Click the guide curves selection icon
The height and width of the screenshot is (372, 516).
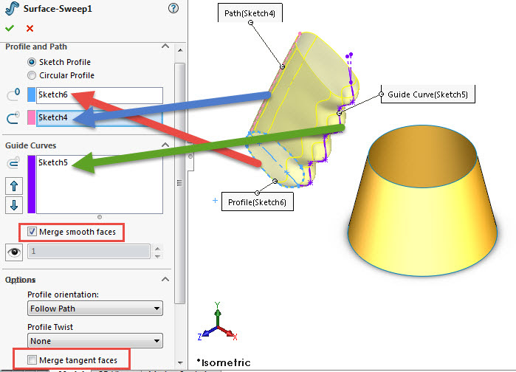point(13,163)
